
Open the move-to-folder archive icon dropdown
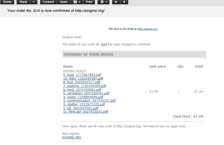(77, 2)
